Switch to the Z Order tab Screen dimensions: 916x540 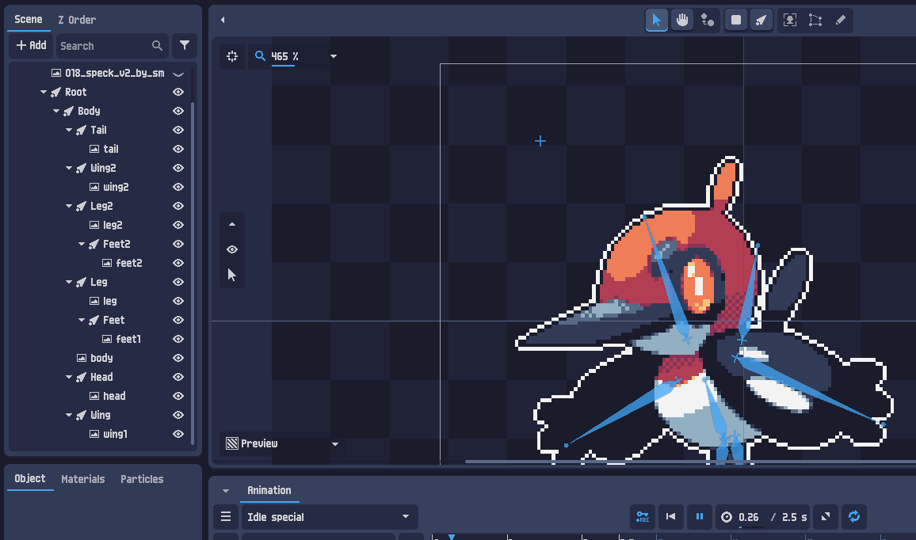point(77,20)
